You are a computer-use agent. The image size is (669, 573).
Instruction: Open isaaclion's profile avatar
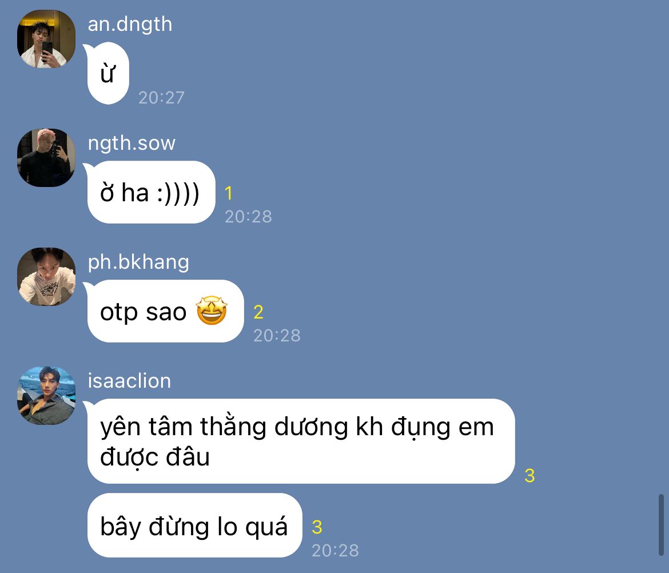coord(46,396)
